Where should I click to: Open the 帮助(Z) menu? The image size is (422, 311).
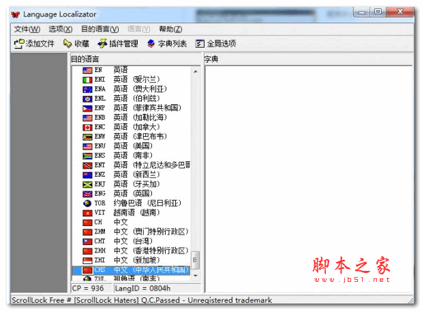(170, 29)
